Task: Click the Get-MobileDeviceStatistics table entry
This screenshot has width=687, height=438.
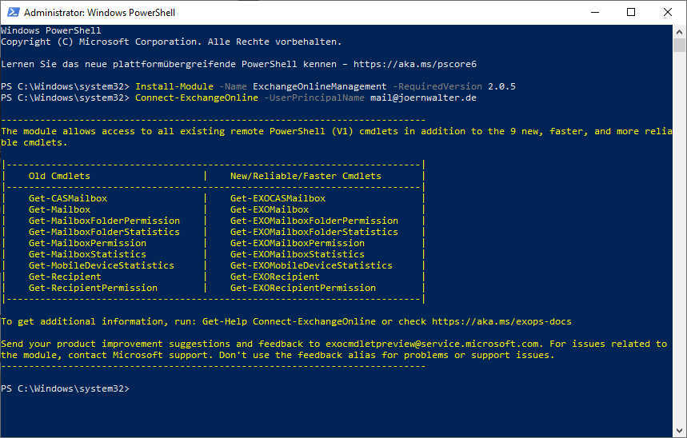Action: [x=102, y=265]
